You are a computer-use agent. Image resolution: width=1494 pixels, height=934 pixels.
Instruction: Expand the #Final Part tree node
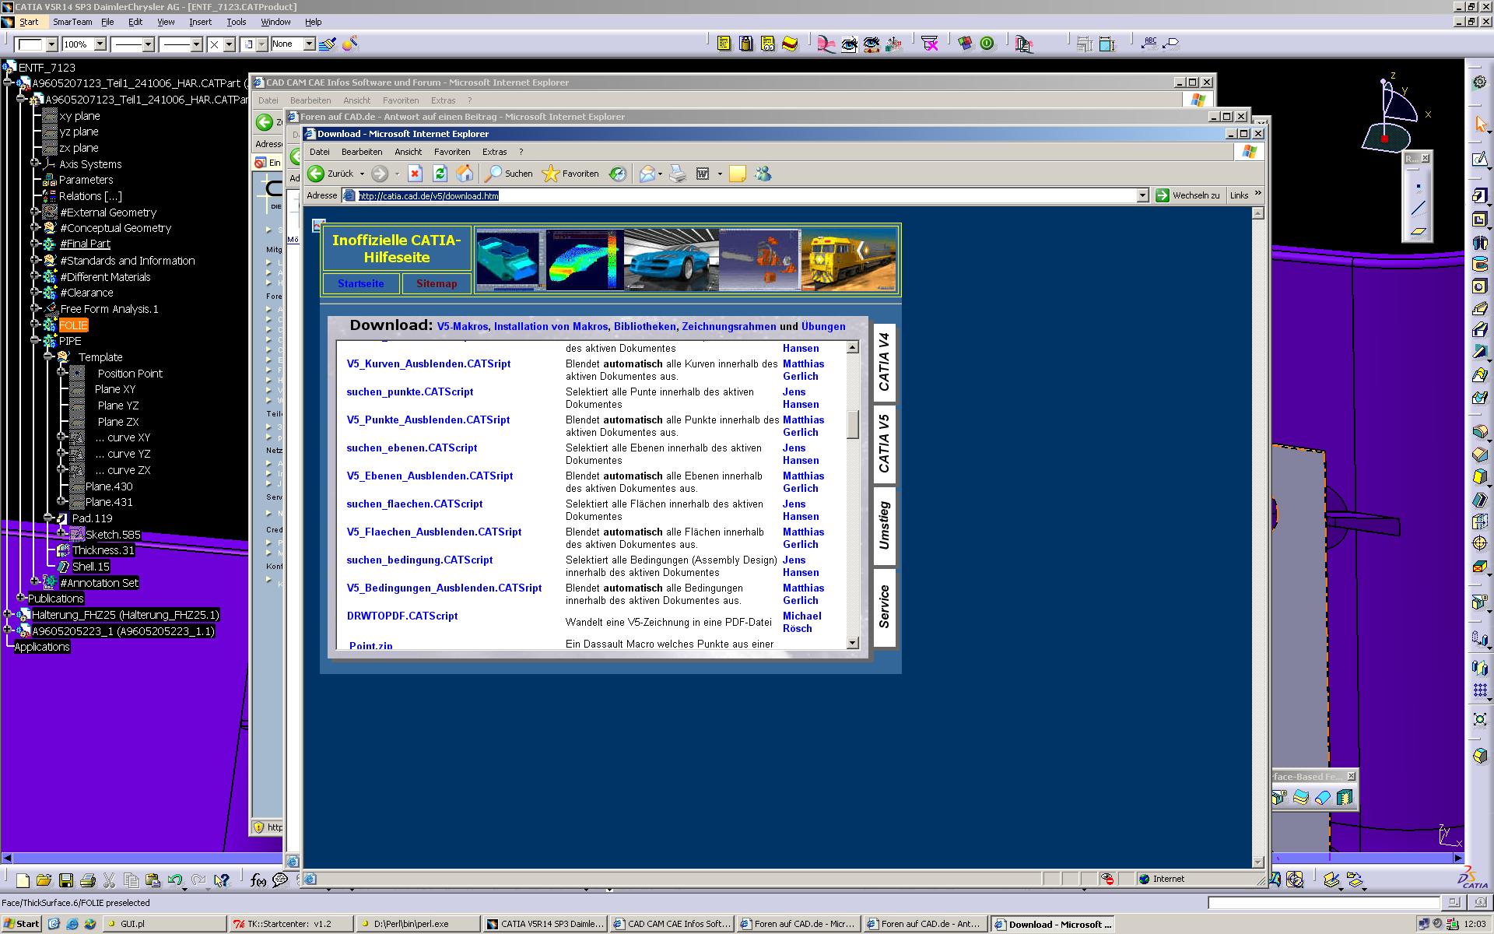[34, 243]
